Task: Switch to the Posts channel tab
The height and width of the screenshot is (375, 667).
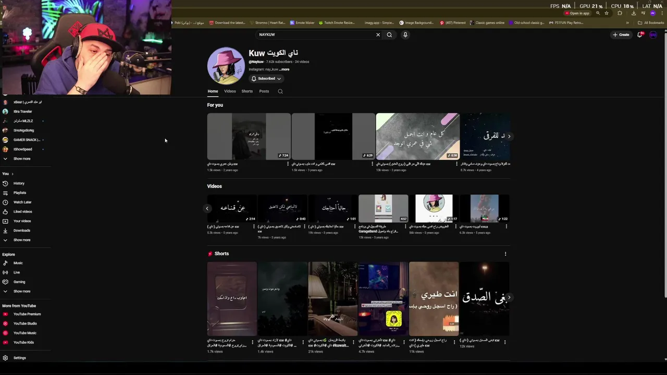Action: [x=264, y=91]
